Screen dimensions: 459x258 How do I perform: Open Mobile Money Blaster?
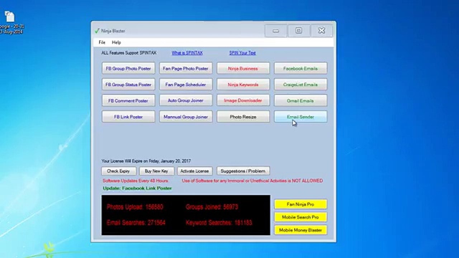301,230
